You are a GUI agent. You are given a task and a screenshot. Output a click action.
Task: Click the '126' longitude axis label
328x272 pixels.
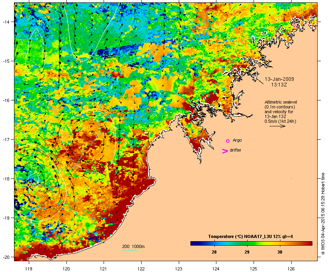(291, 269)
